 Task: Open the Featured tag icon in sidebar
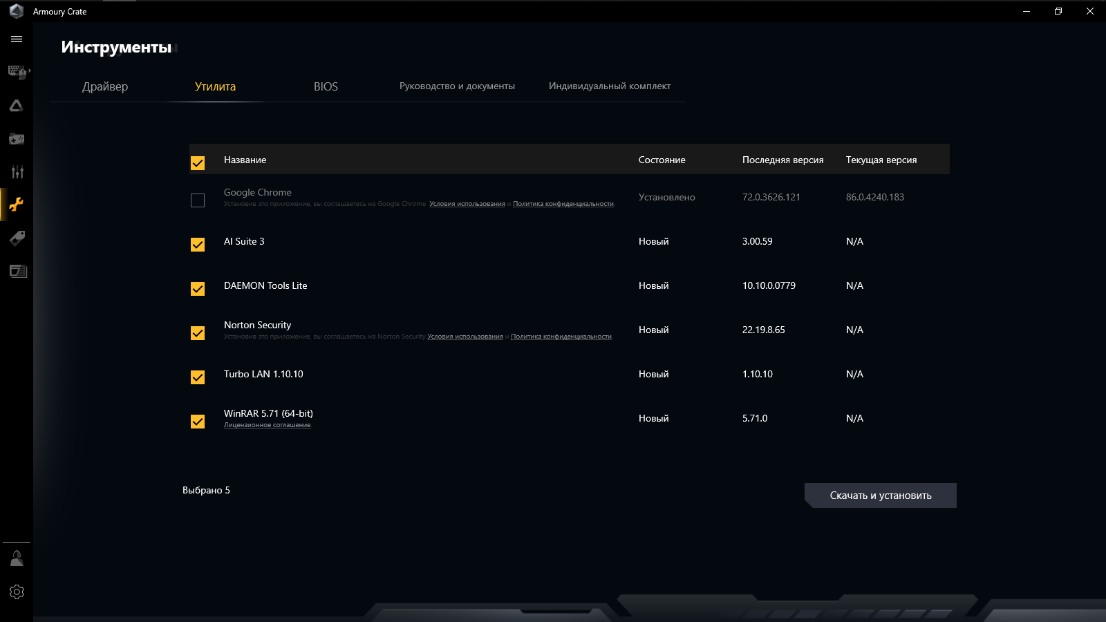click(17, 238)
